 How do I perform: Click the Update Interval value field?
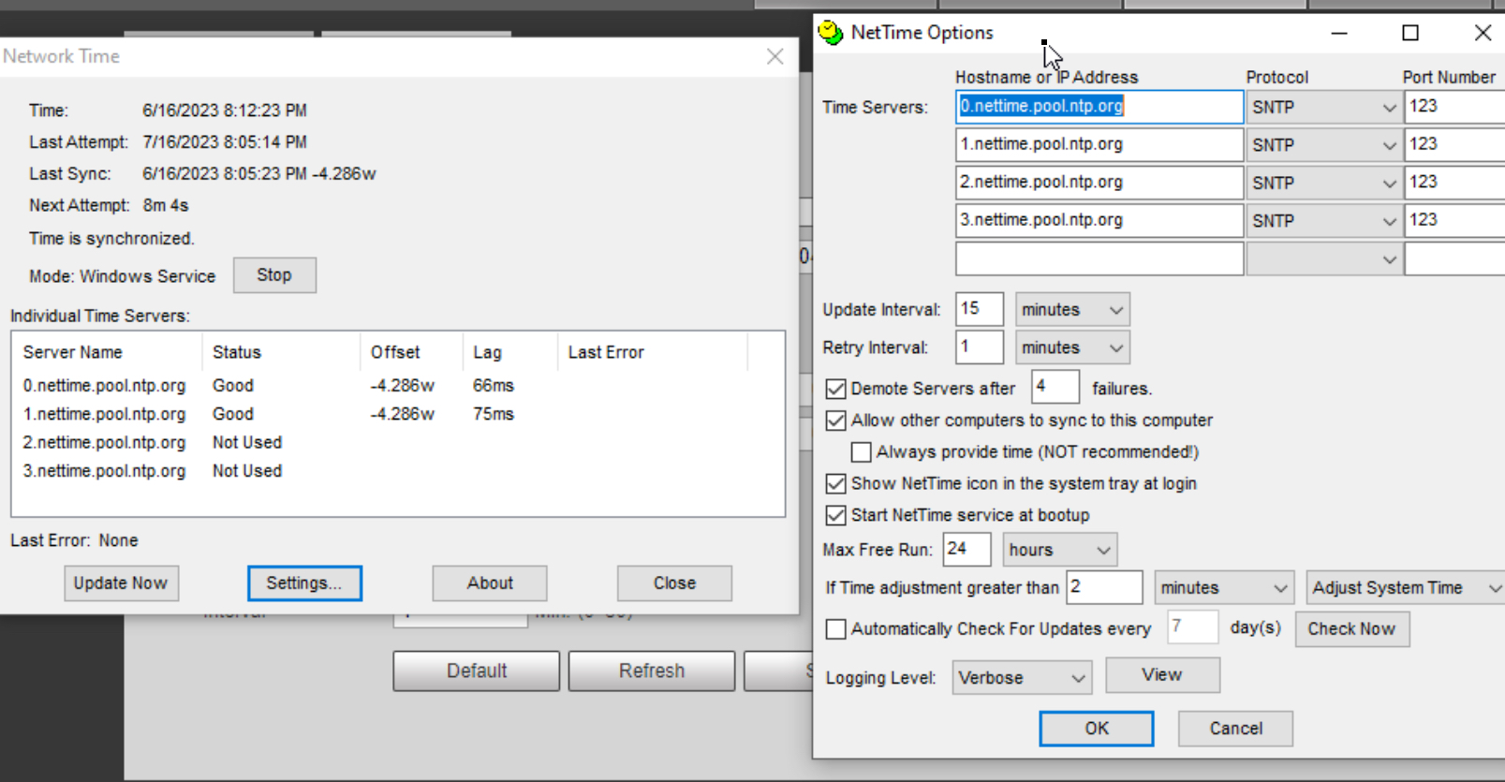point(980,309)
